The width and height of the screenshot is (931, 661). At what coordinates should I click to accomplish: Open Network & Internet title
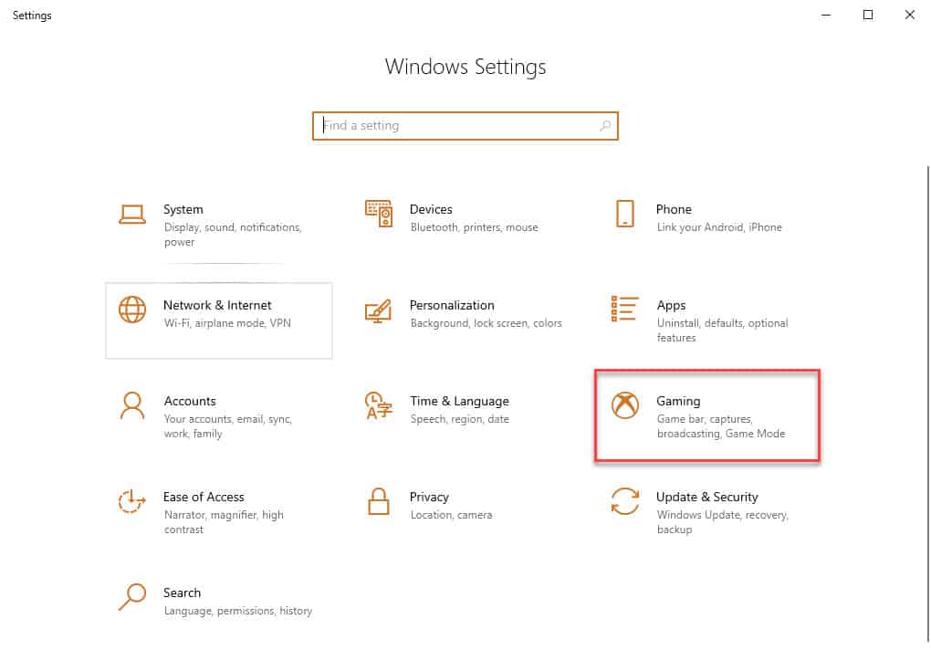click(217, 305)
